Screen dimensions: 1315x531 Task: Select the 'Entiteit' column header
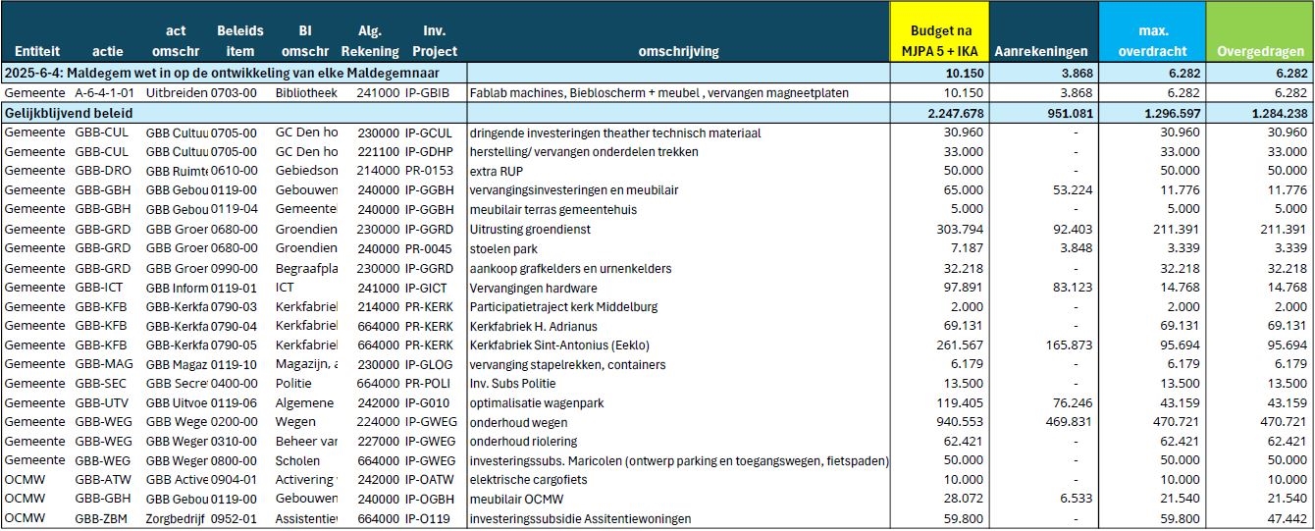(x=38, y=51)
